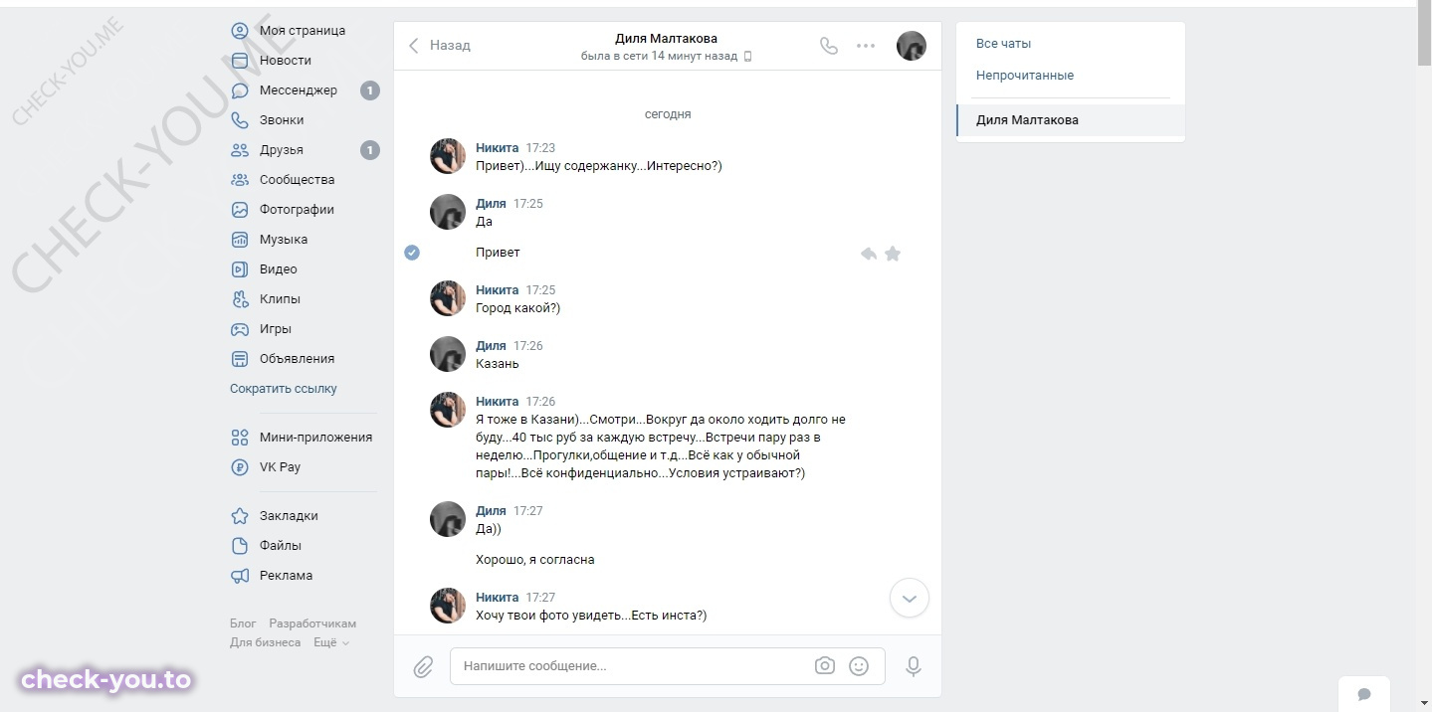The image size is (1432, 712).
Task: Open Мессенджер menu label
Action: click(x=299, y=90)
